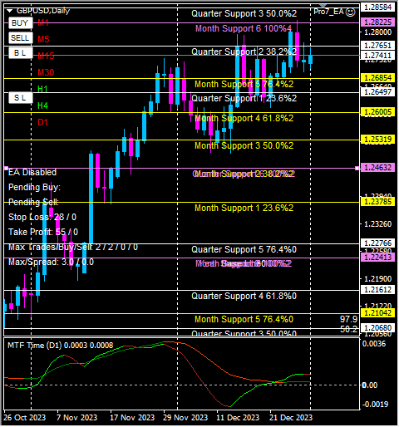The width and height of the screenshot is (399, 427).
Task: Click the right handle of the pink 1.24632 line
Action: (357, 168)
